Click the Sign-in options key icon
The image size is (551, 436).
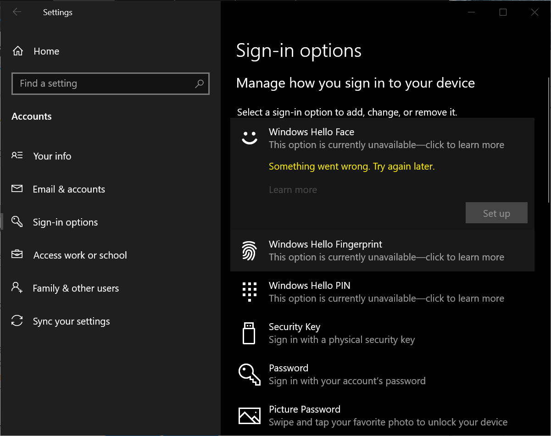pos(17,222)
